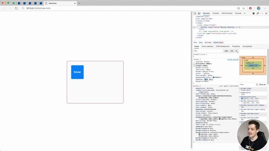Image resolution: width=269 pixels, height=151 pixels.
Task: Select the html breadcrumb
Action: [x=195, y=42]
